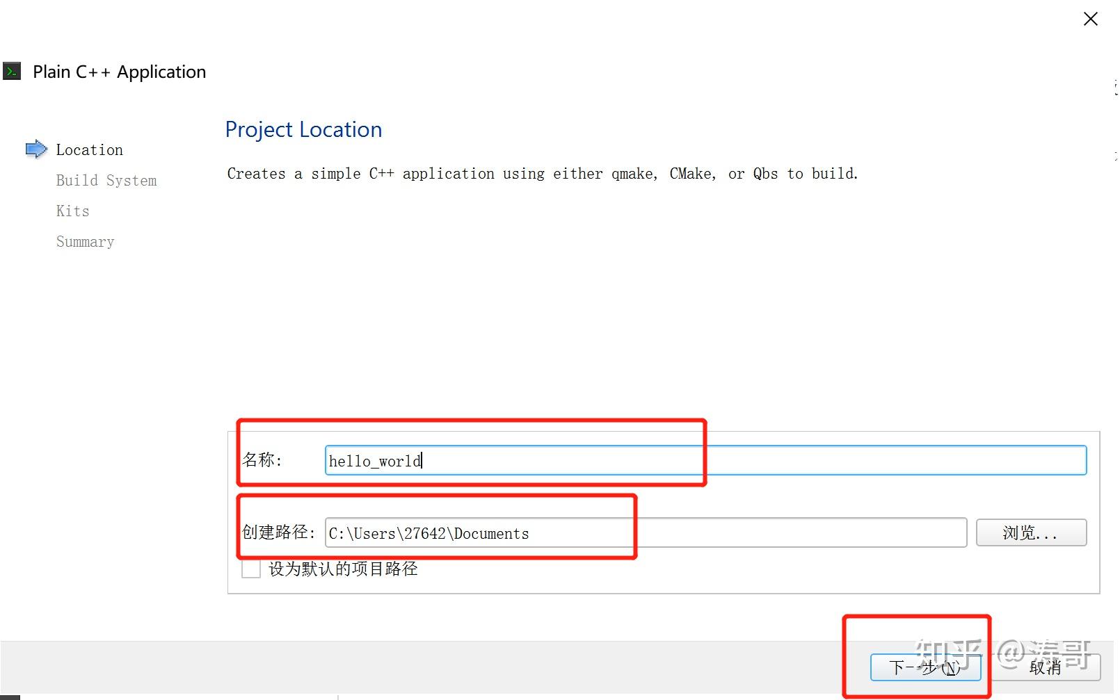Click the Plain C++ Application terminal icon
This screenshot has height=700, width=1120.
point(12,71)
